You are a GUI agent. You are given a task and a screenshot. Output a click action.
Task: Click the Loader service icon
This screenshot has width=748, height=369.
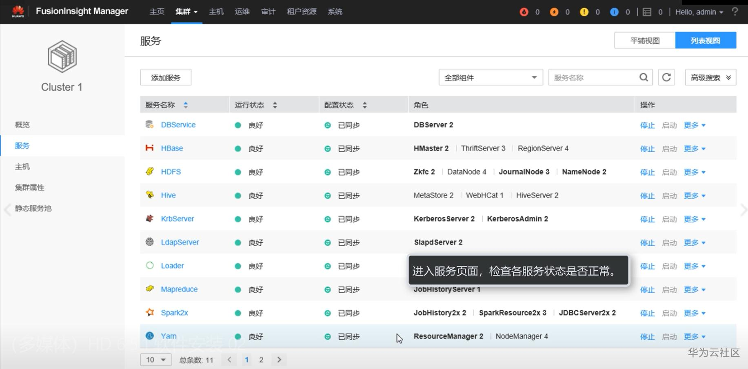point(150,265)
